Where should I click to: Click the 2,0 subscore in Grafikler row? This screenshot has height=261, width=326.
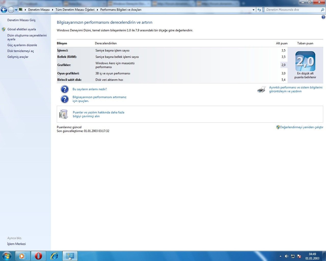283,65
